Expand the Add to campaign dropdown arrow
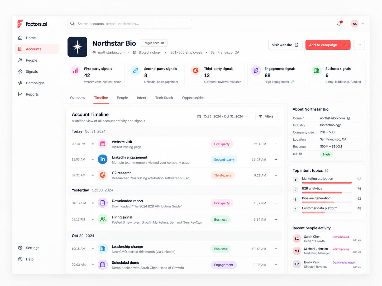This screenshot has height=286, width=382. pyautogui.click(x=345, y=45)
